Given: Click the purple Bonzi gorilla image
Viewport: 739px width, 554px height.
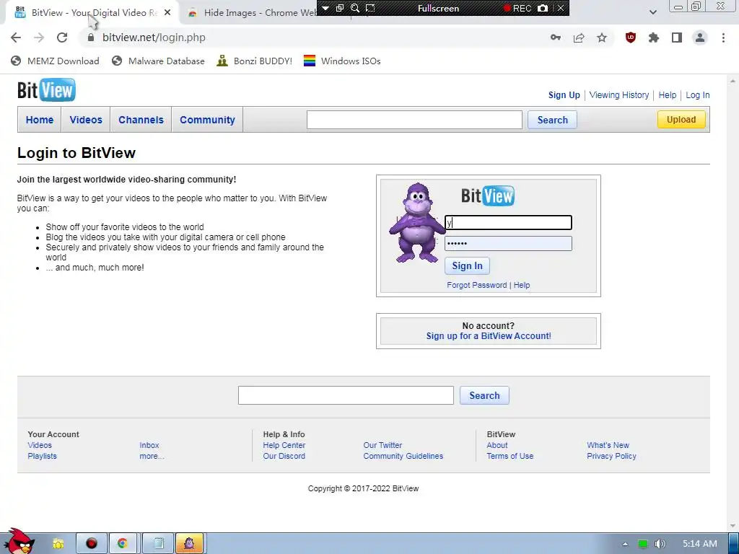Looking at the screenshot, I should [x=416, y=222].
